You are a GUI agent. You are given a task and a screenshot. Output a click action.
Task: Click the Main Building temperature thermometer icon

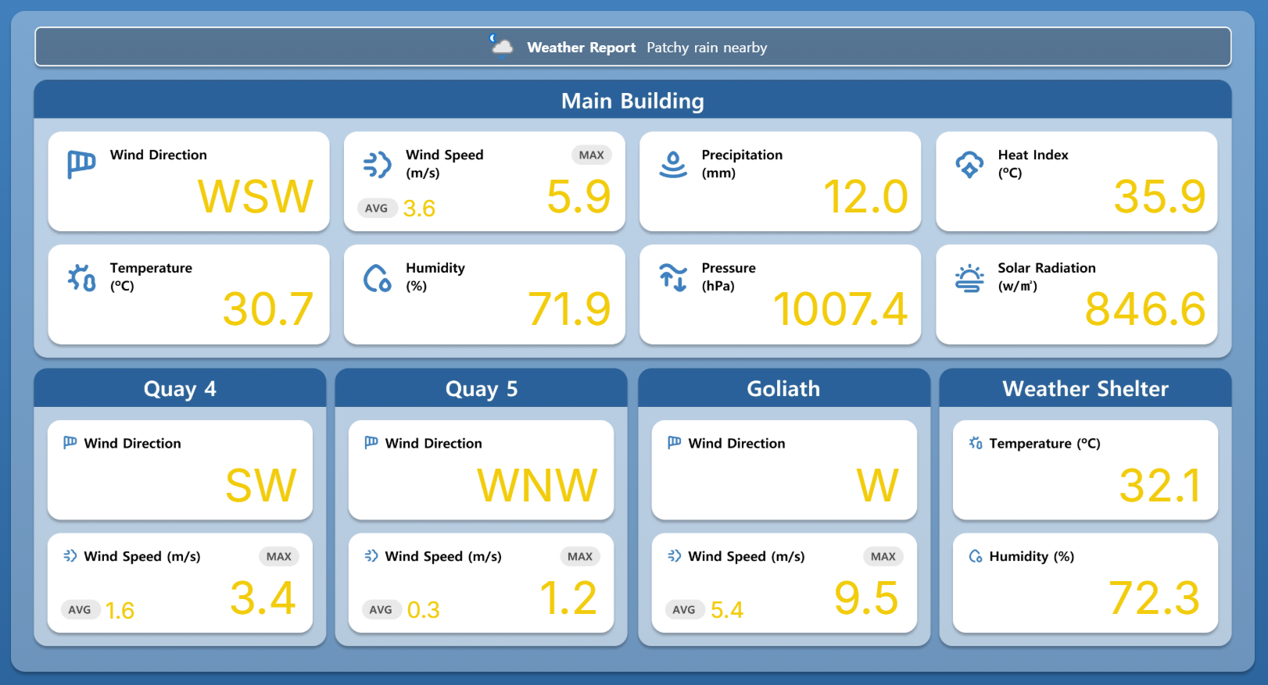pos(81,277)
